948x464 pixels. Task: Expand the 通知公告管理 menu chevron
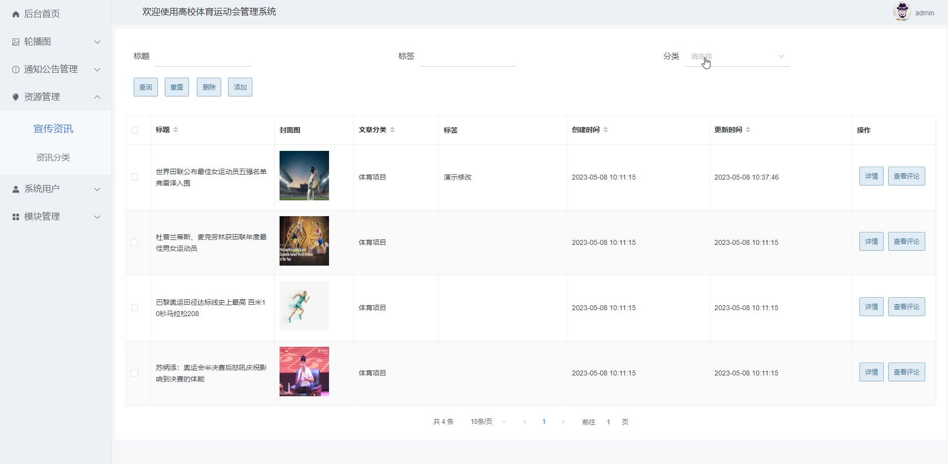(x=97, y=70)
